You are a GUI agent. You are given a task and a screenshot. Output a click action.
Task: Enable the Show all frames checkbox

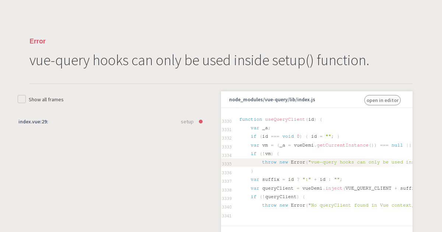point(22,99)
